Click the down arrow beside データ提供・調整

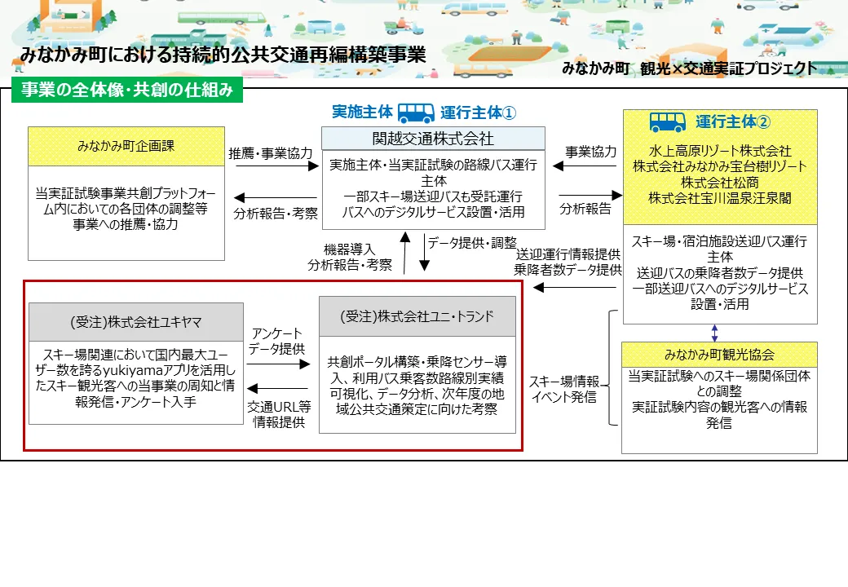[x=424, y=253]
